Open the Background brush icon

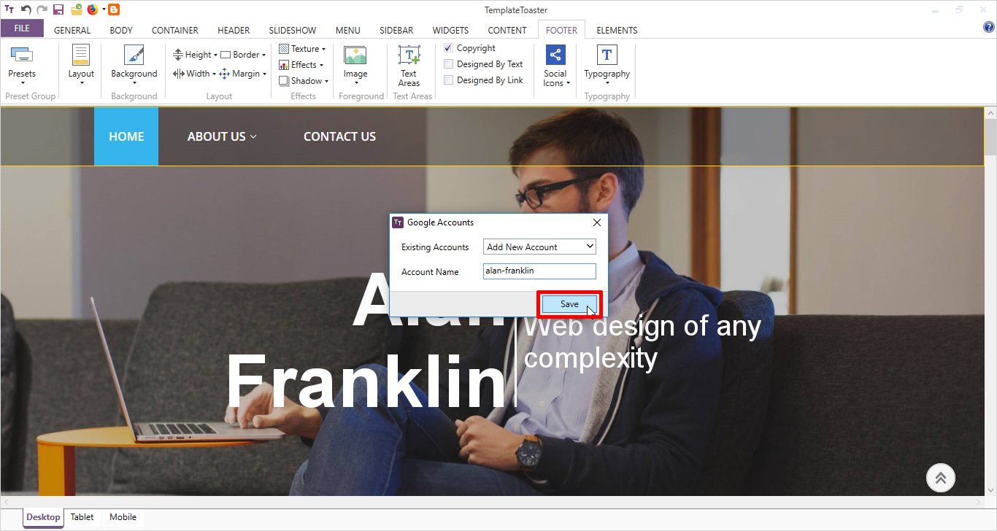[134, 55]
